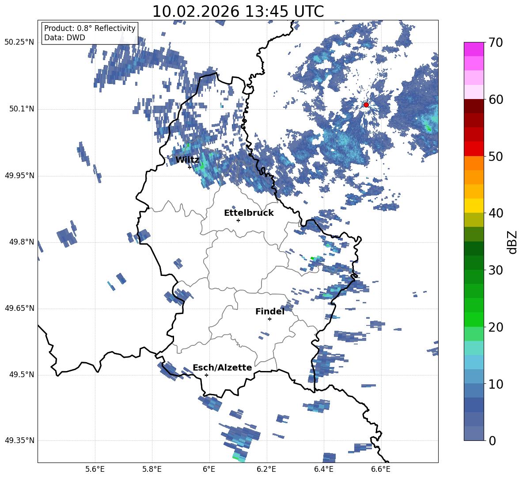Viewport: 523px width, 478px height.
Task: Click the colorbar tick label 70
Action: coord(495,43)
